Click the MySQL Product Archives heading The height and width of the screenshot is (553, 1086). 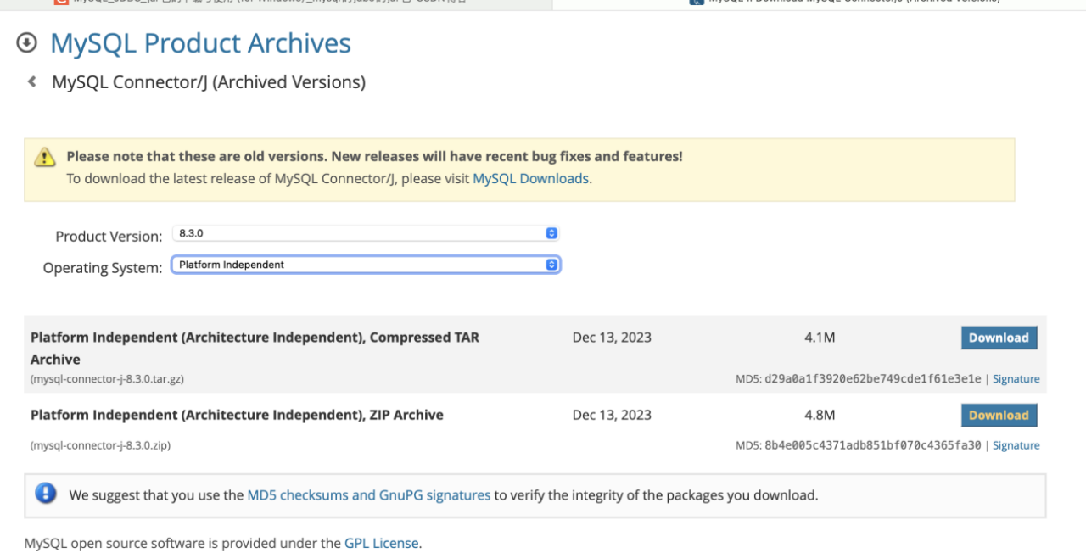point(201,42)
